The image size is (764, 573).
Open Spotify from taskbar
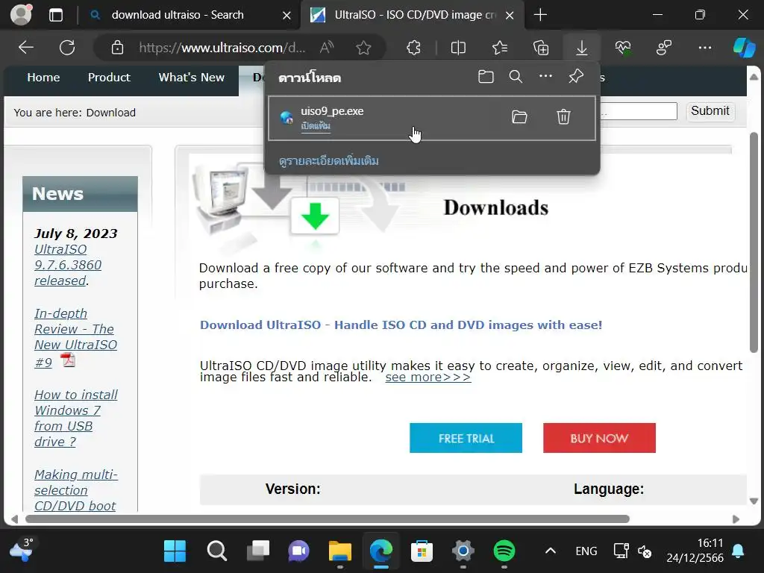coord(504,551)
